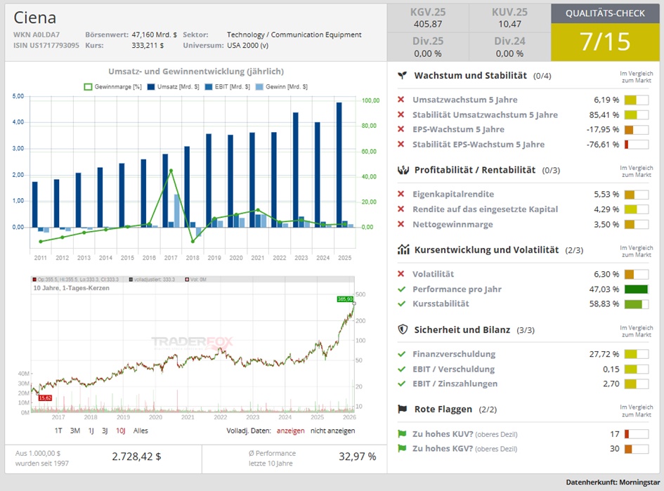Click the dark green Performance pro Jahr rating bar
The width and height of the screenshot is (664, 491).
(x=636, y=289)
